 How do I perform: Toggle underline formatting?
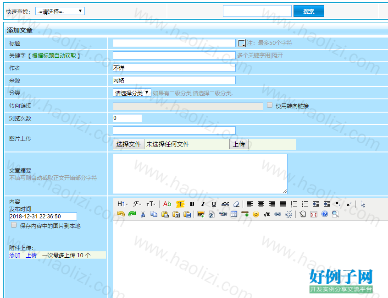coord(214,204)
